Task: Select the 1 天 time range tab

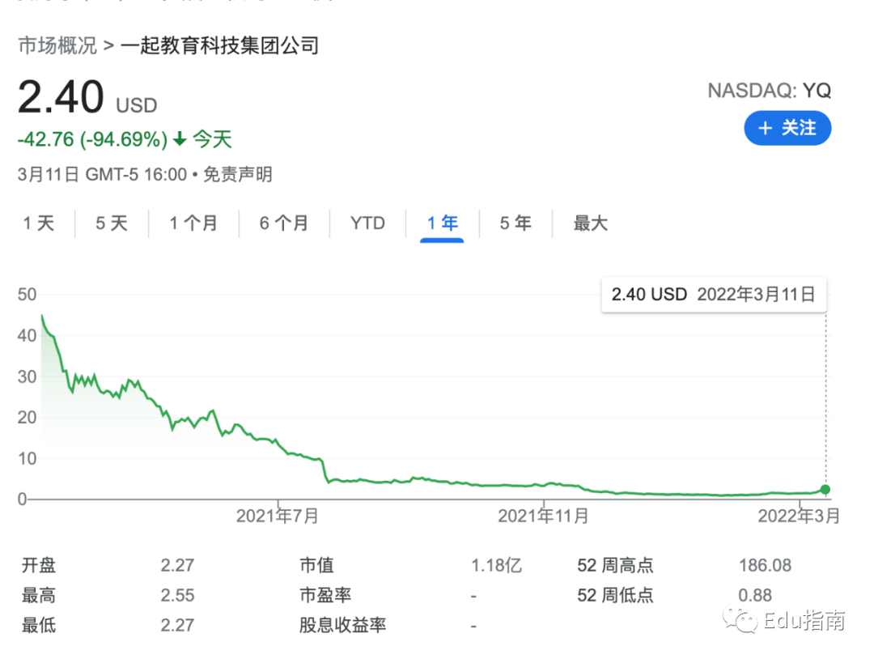Action: [39, 223]
